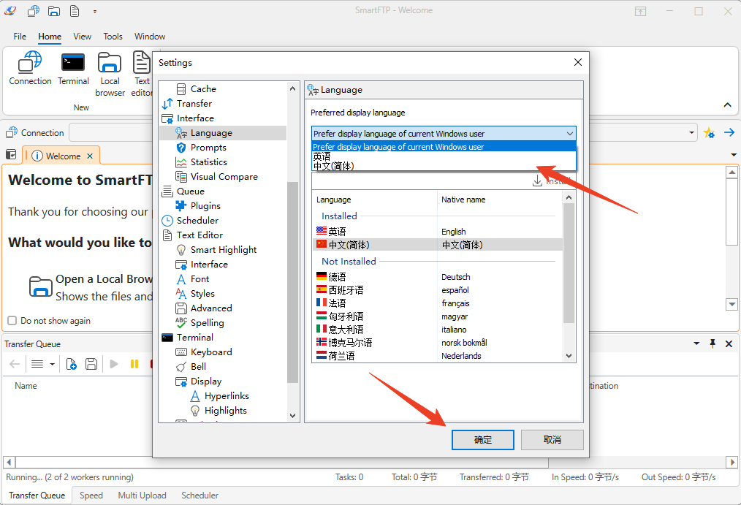The height and width of the screenshot is (505, 741).
Task: Select Transfer in settings tree
Action: point(194,104)
